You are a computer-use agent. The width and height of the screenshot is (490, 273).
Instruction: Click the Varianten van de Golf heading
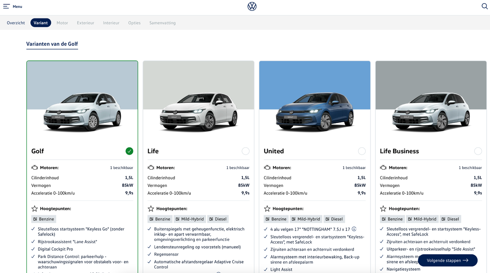(52, 44)
